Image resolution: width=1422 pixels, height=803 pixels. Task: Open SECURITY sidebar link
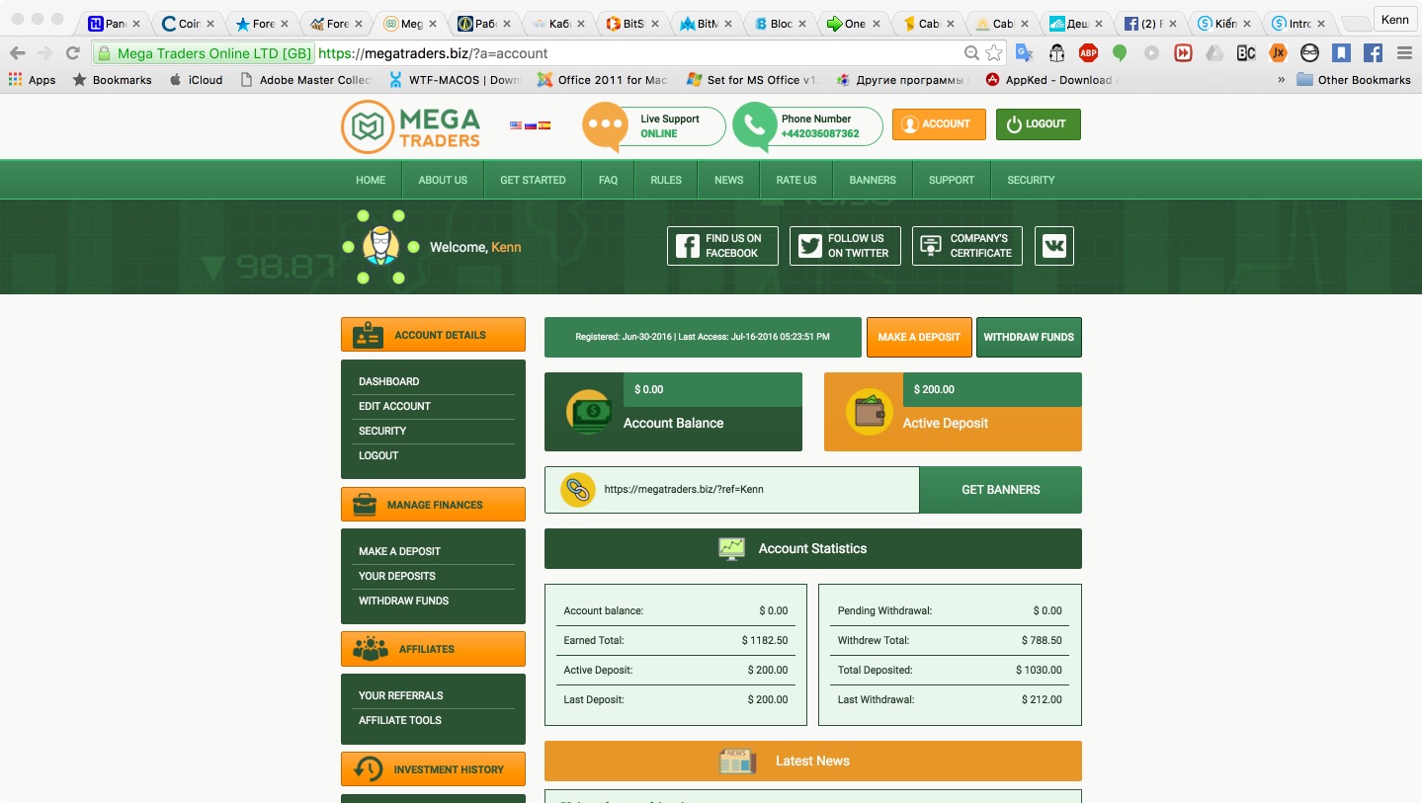coord(382,431)
